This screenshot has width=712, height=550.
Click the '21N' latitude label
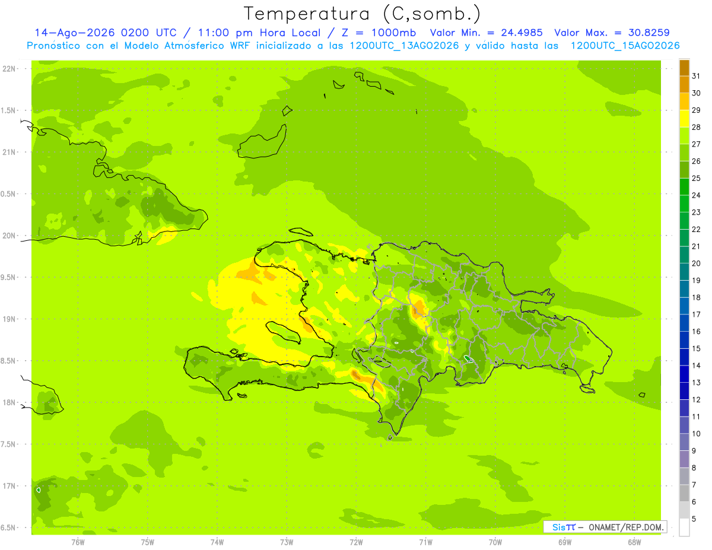click(x=10, y=152)
